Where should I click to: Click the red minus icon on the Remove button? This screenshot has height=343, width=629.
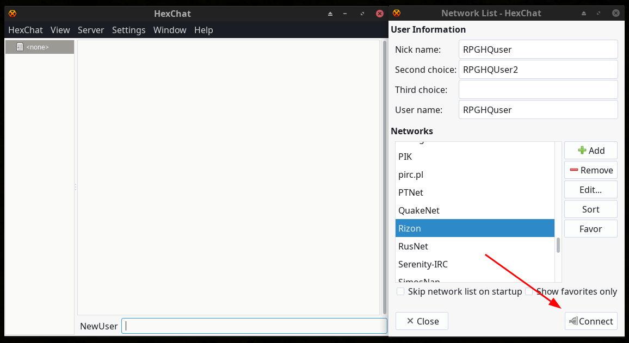[574, 170]
